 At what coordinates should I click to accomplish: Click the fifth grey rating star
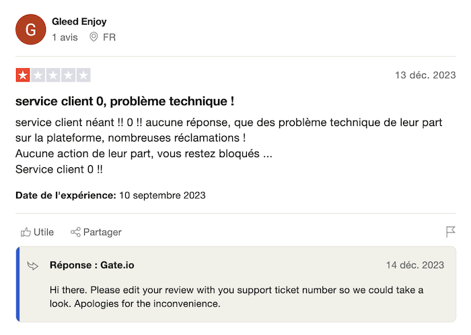click(x=83, y=75)
